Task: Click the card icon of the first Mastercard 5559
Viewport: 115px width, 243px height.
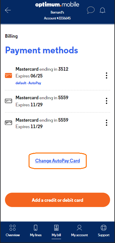Action: tap(8, 101)
